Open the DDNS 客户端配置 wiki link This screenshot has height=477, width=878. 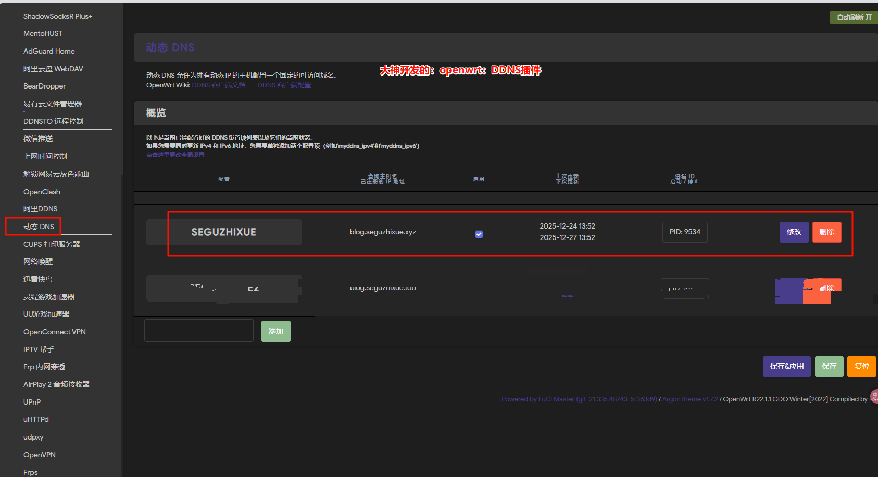click(x=284, y=85)
